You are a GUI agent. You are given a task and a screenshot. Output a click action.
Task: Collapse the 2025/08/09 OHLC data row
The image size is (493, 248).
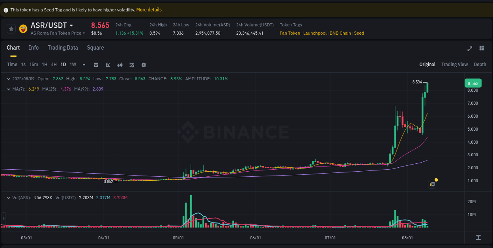pyautogui.click(x=9, y=79)
